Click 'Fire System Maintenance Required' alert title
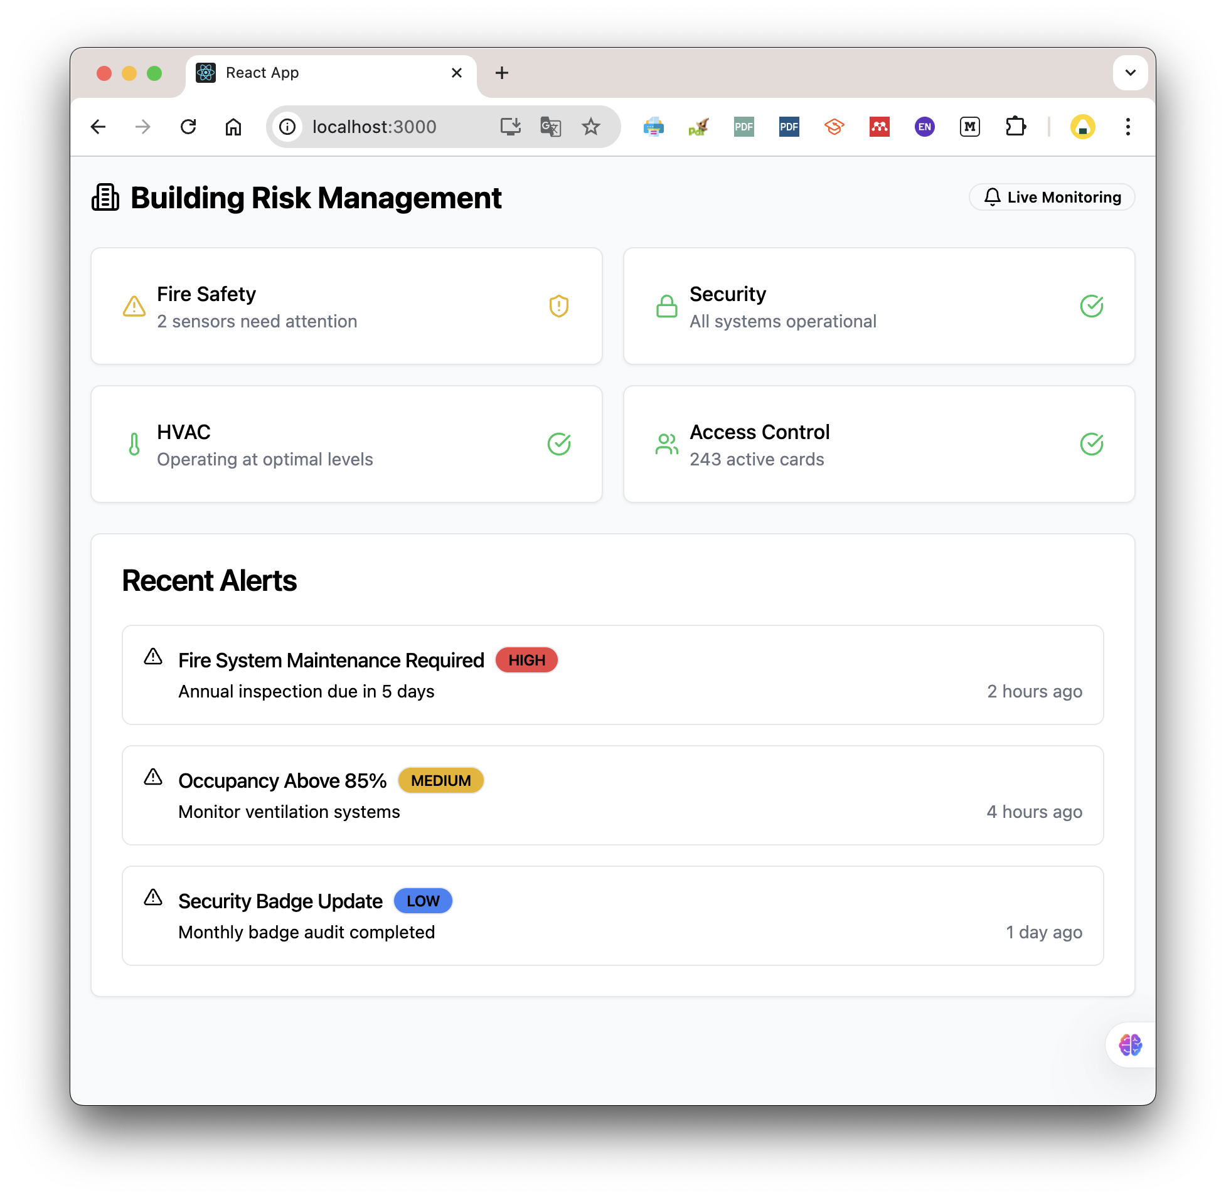 click(x=331, y=660)
